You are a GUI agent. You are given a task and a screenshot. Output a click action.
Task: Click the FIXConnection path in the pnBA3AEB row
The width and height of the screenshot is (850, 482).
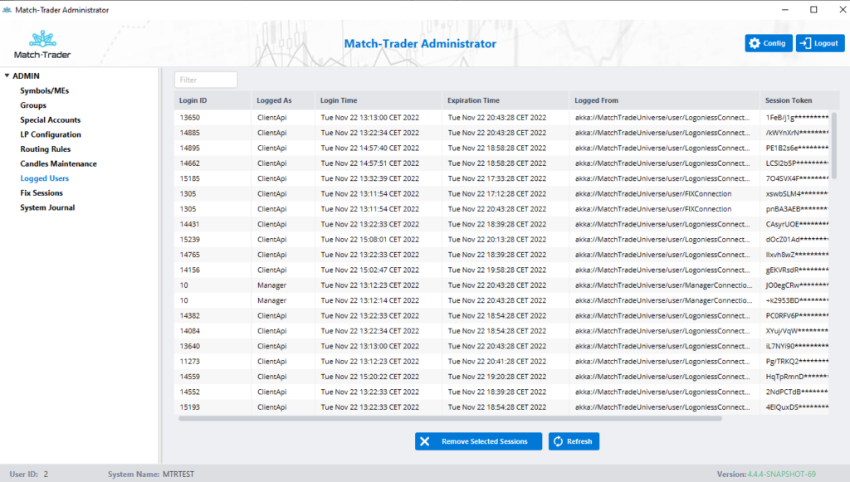click(x=653, y=209)
